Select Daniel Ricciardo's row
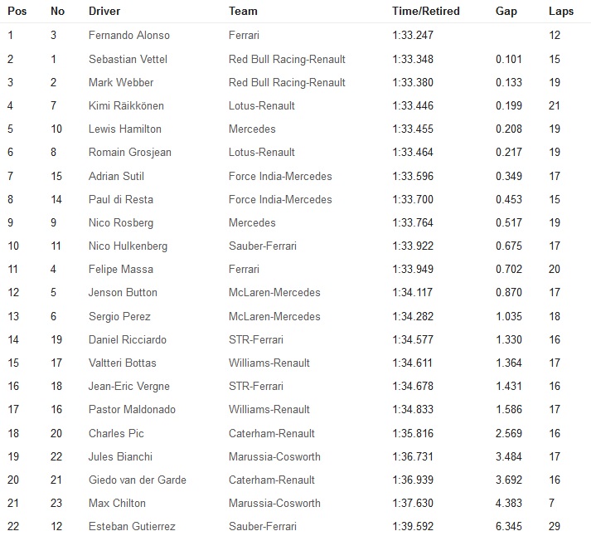 (x=295, y=339)
